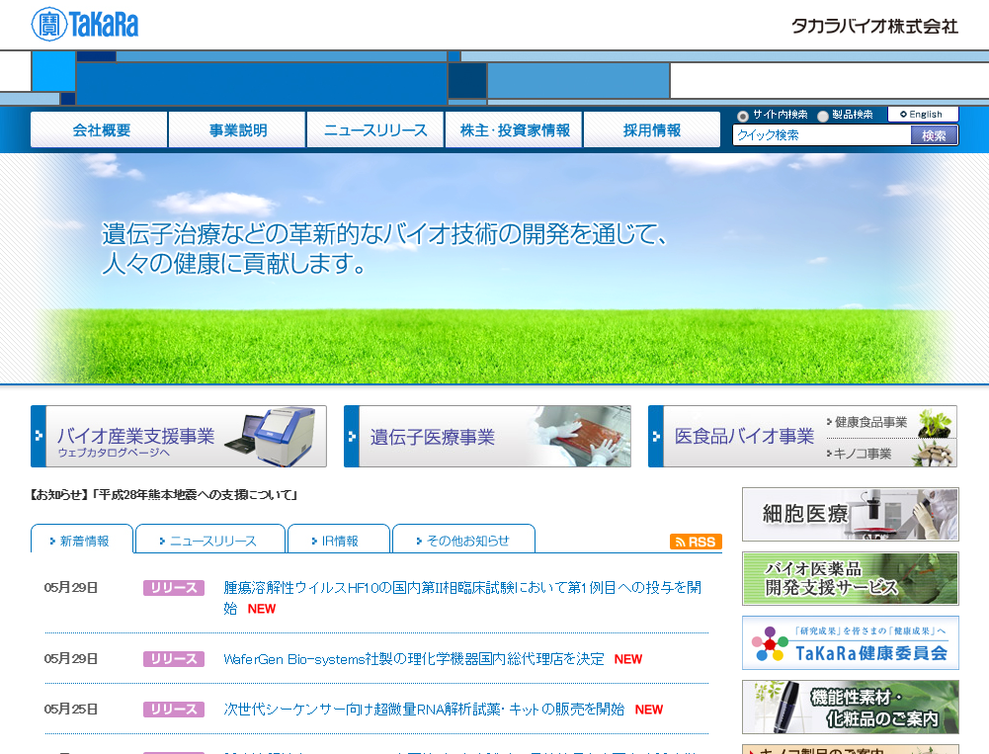Viewport: 989px width, 754px height.
Task: Subscribe via the orange RSS button
Action: coord(696,542)
